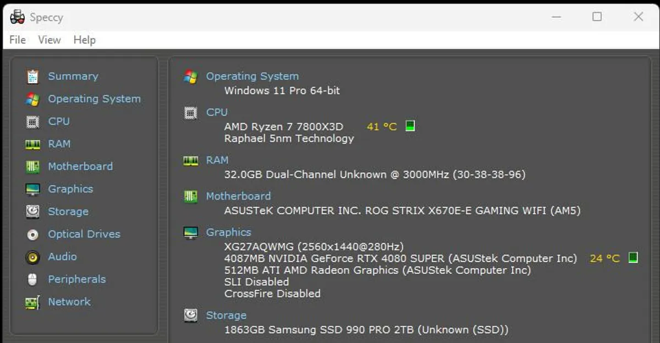Click the CrossFire Disabled text
Screen dimensions: 660x343
[272, 294]
